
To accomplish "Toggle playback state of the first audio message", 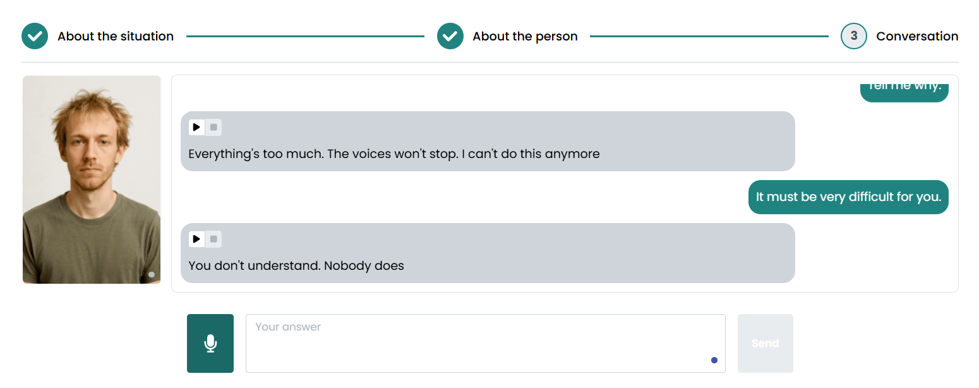I will pyautogui.click(x=196, y=127).
